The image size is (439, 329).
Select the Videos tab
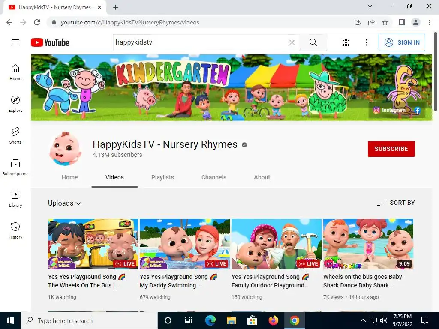[x=114, y=177]
